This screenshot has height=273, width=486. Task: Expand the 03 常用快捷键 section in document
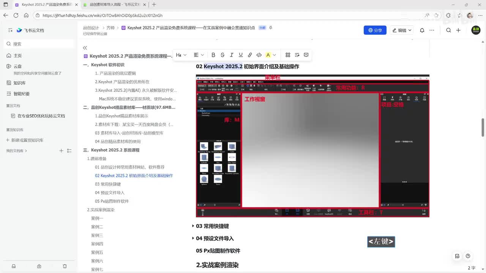click(193, 226)
